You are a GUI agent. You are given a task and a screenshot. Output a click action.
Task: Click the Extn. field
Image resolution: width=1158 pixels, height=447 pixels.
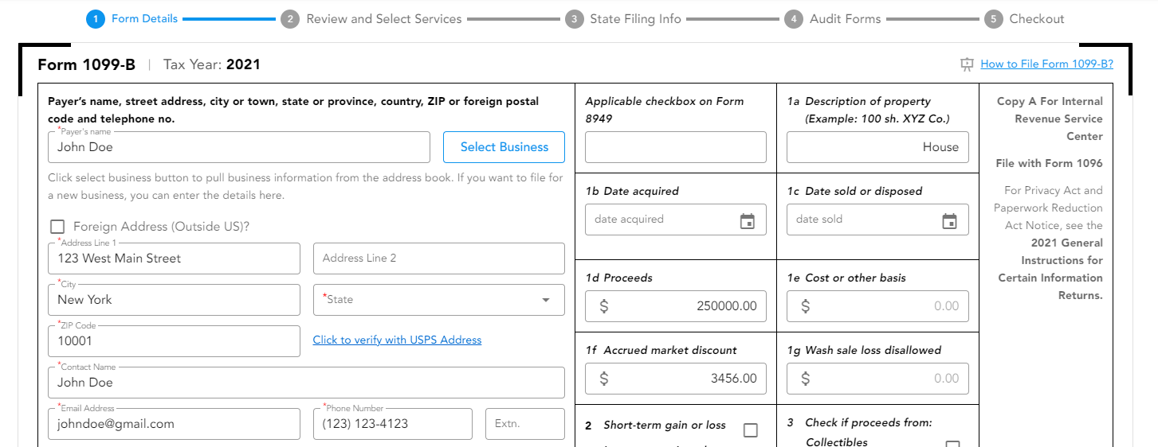point(525,424)
